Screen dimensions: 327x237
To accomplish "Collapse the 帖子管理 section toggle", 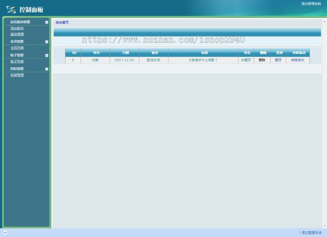I will pyautogui.click(x=47, y=55).
